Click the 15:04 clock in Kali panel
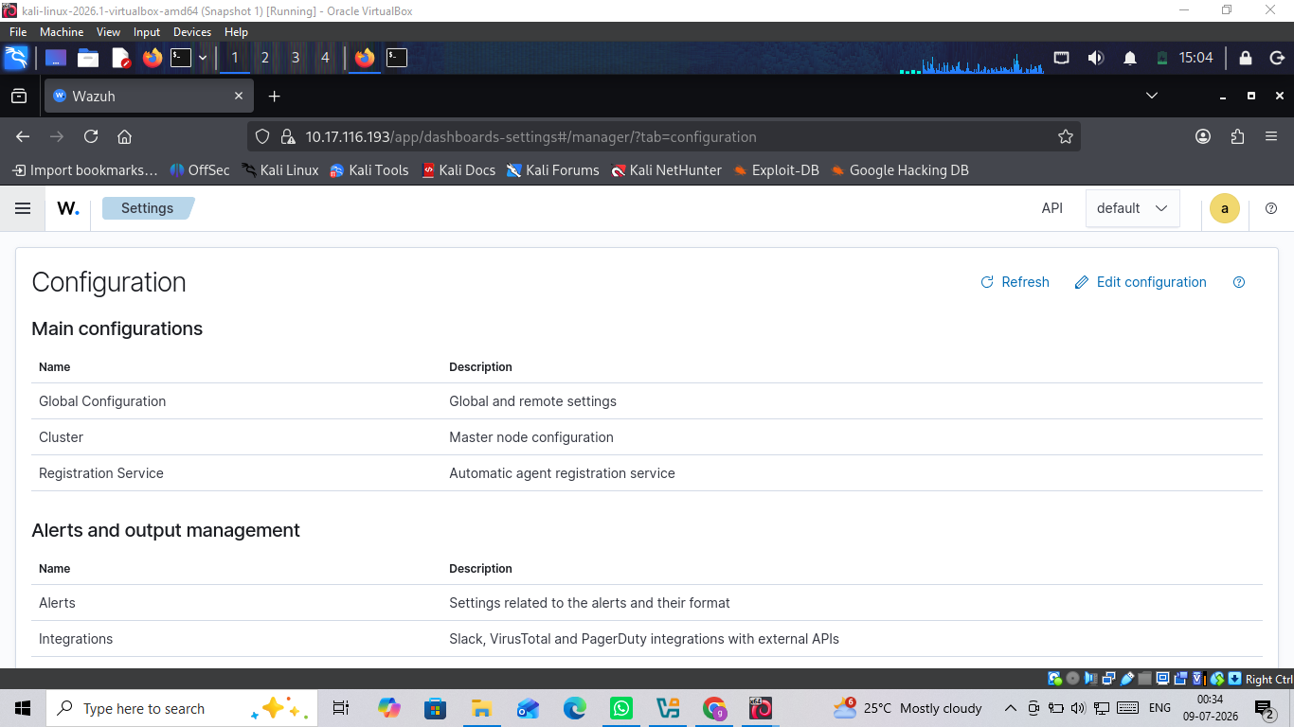This screenshot has width=1294, height=727. coord(1195,58)
